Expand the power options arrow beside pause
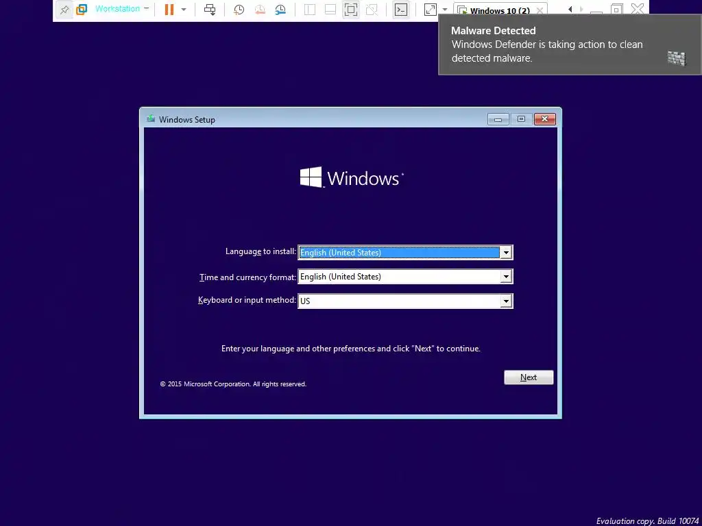This screenshot has height=526, width=702. (x=184, y=10)
